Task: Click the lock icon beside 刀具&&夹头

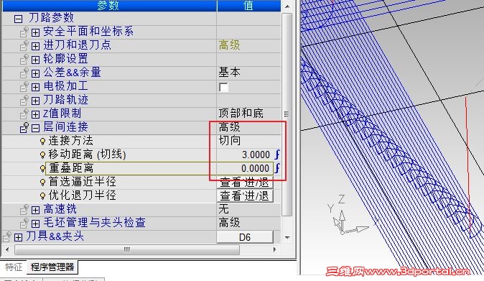Action: pos(7,236)
